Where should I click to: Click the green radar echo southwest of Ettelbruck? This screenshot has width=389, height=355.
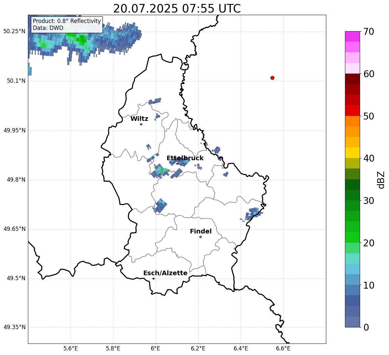click(x=160, y=171)
